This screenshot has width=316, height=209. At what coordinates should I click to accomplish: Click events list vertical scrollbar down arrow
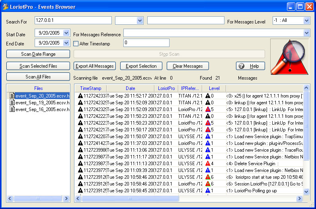point(306,191)
